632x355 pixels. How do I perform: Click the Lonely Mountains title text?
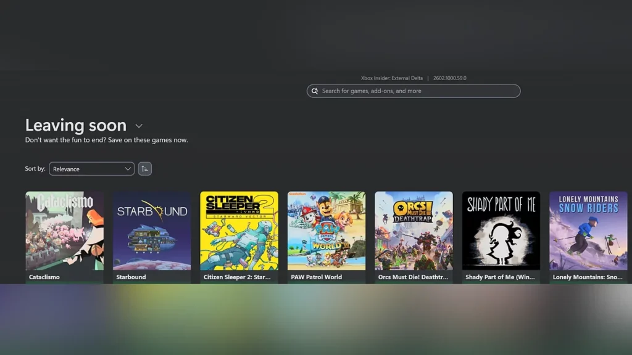587,277
